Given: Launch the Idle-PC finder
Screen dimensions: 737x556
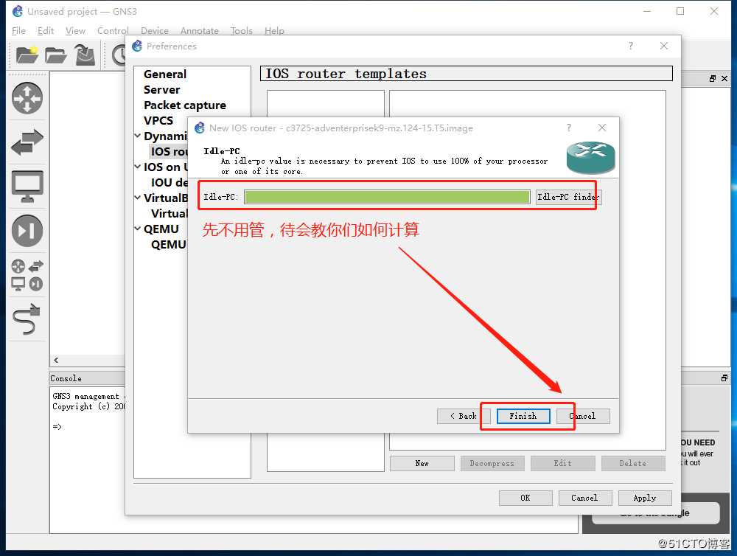Looking at the screenshot, I should click(568, 197).
